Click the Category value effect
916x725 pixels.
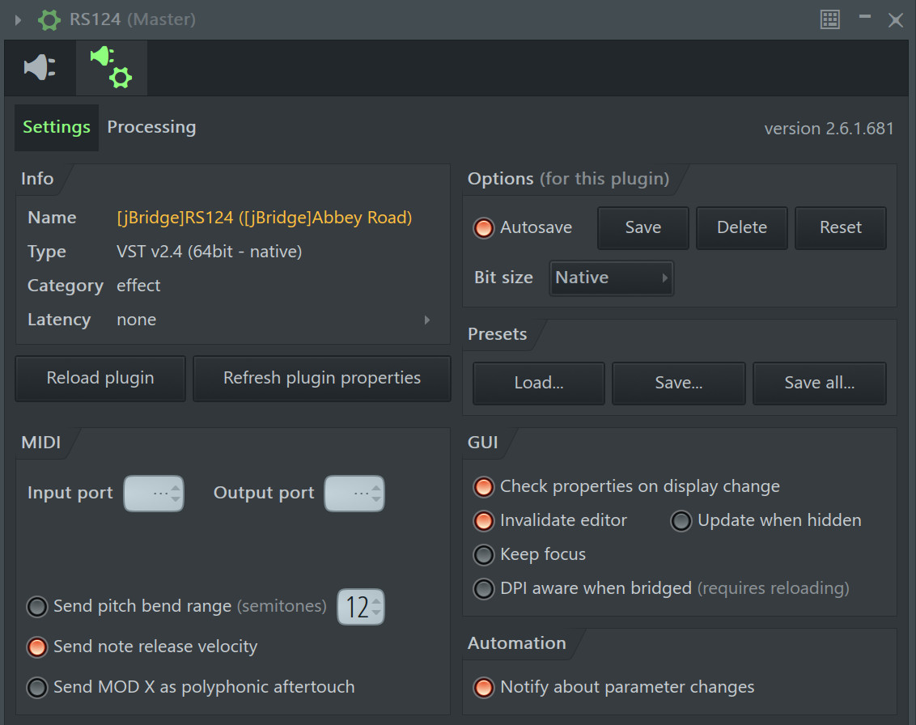138,286
